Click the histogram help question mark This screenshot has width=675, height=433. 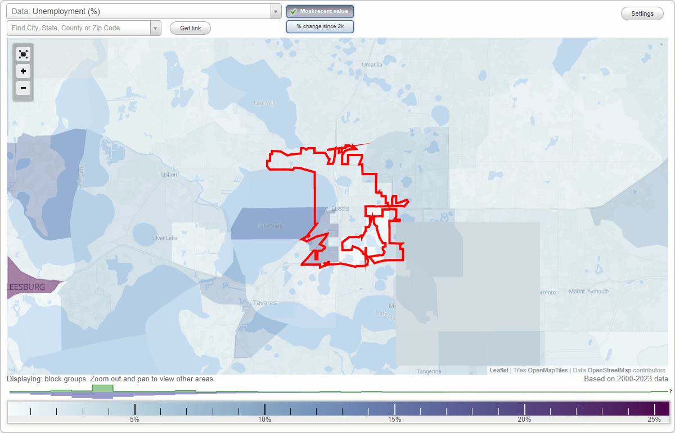point(670,391)
